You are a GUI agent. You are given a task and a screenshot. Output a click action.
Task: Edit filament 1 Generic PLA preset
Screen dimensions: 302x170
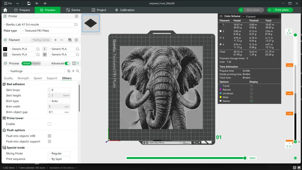pyautogui.click(x=38, y=49)
